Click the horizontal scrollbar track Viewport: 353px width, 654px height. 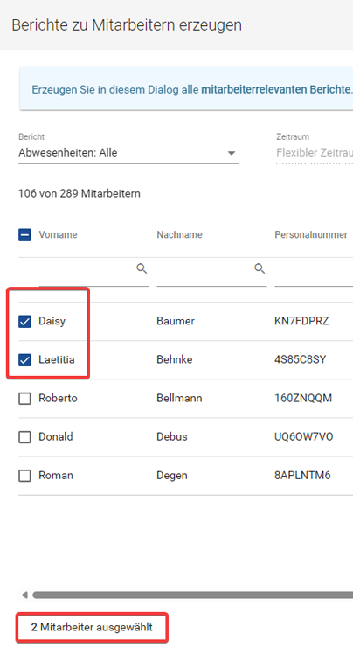tap(192, 595)
